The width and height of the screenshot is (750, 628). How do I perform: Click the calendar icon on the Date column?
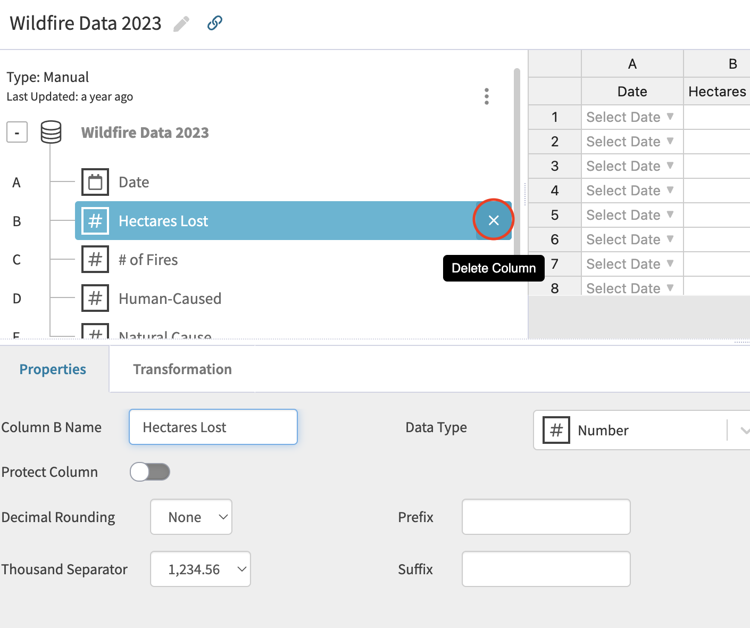95,181
